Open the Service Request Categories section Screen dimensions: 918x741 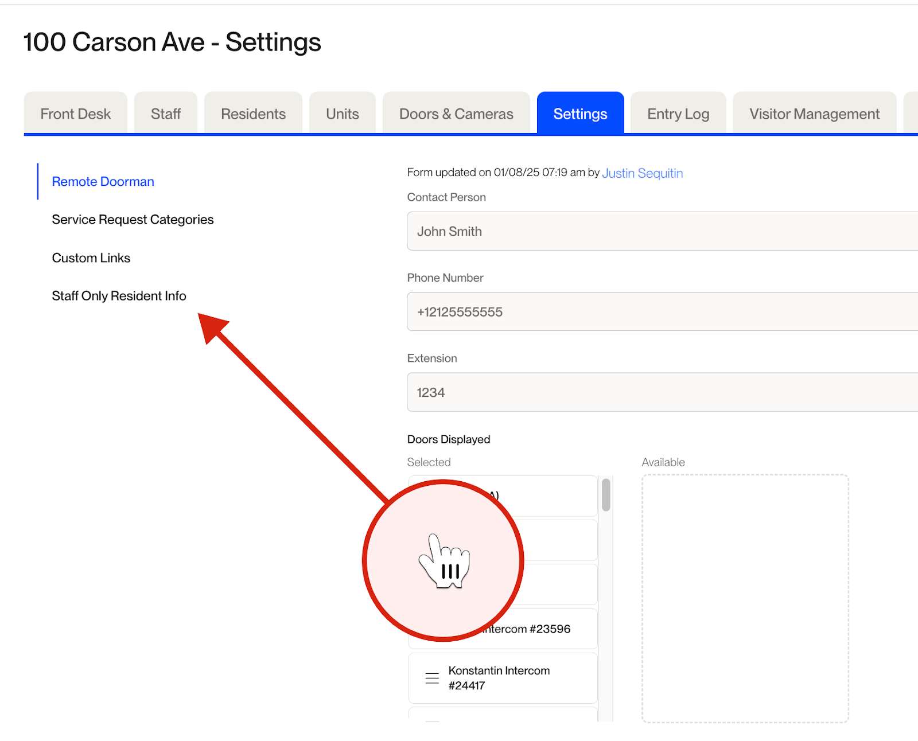(x=133, y=219)
